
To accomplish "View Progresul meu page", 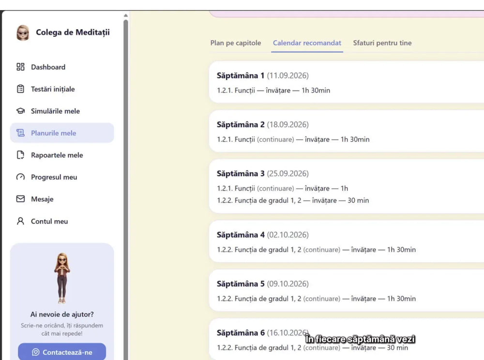I will (x=62, y=177).
